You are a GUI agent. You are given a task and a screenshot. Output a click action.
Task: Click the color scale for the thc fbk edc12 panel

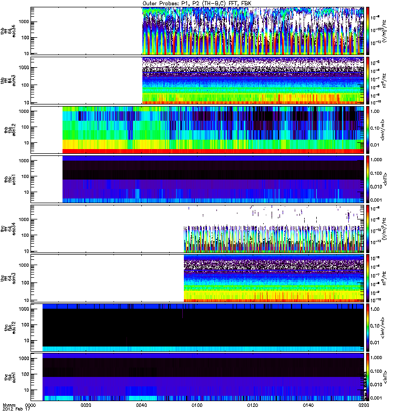pyautogui.click(x=368, y=327)
